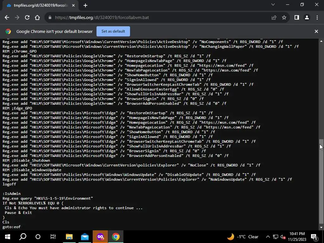Image resolution: width=324 pixels, height=243 pixels.
Task: Click the muted volume tray icon
Action: (x=283, y=237)
